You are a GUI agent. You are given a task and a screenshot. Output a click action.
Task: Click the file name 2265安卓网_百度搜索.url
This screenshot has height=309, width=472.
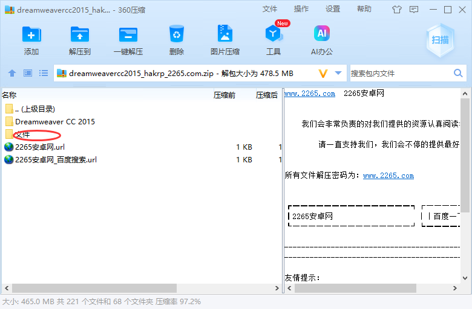pyautogui.click(x=56, y=159)
